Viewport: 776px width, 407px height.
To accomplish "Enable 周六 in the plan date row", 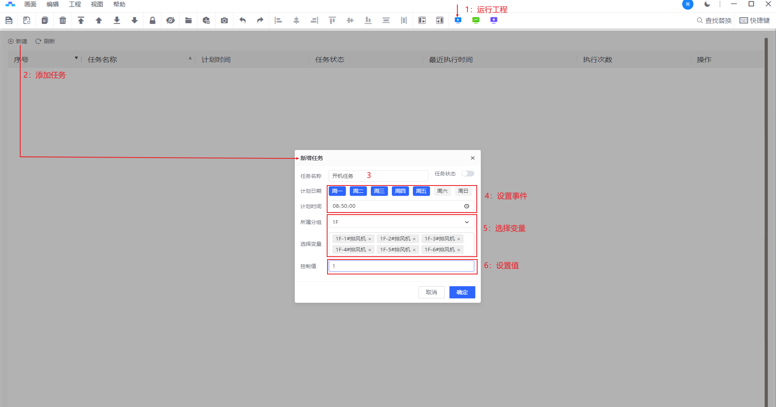I will click(442, 191).
